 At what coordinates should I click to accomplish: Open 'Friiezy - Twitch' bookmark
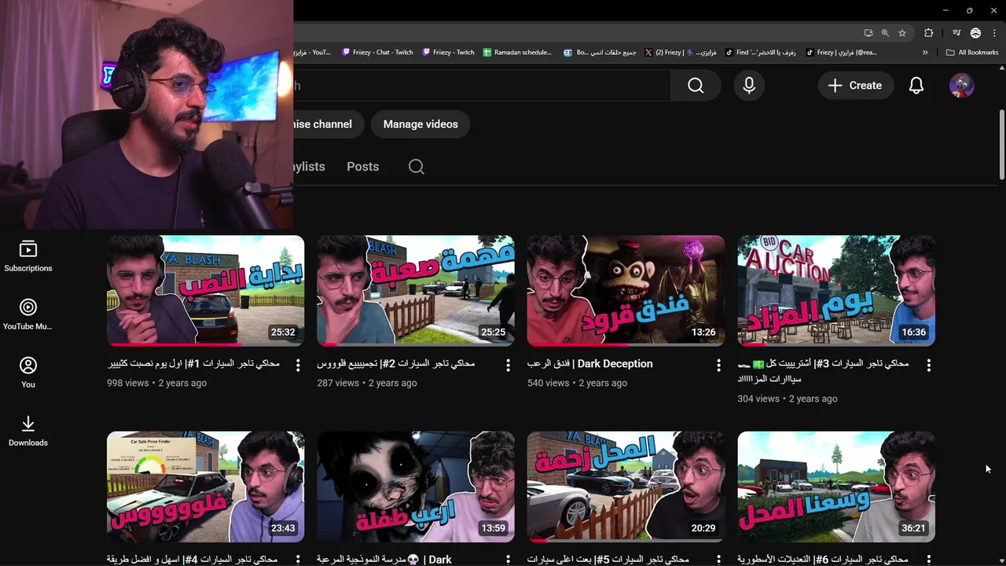click(x=448, y=53)
